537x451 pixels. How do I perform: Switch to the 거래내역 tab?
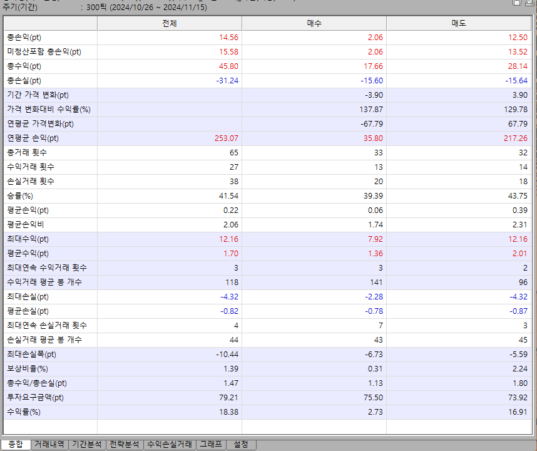49,444
